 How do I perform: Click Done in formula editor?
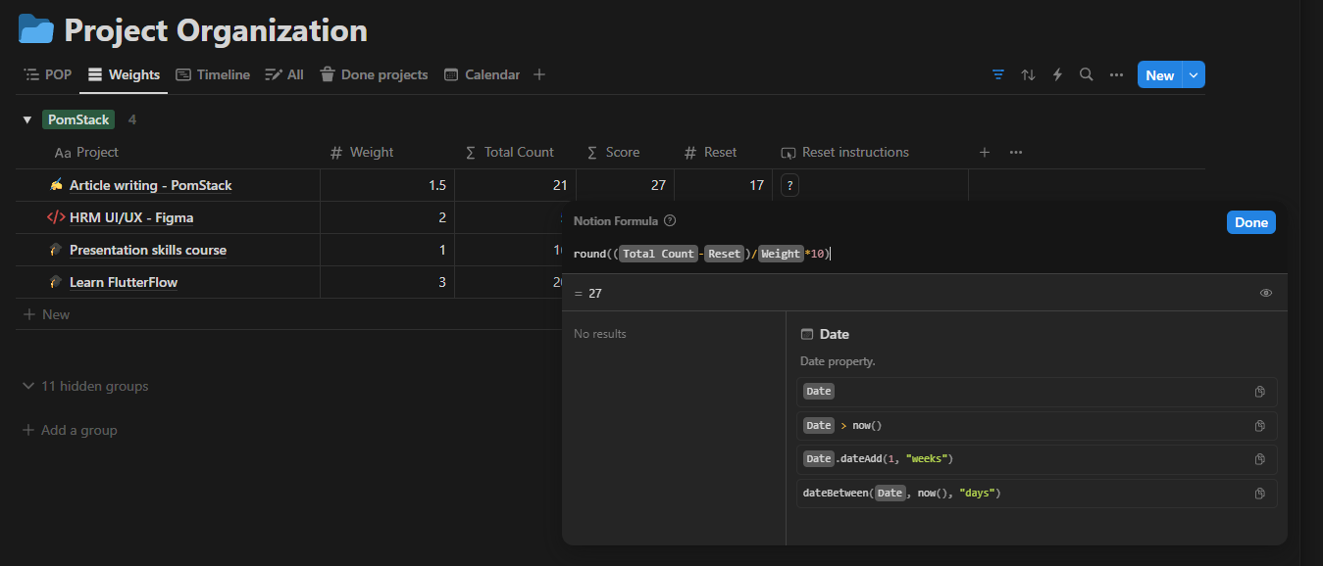pos(1251,222)
